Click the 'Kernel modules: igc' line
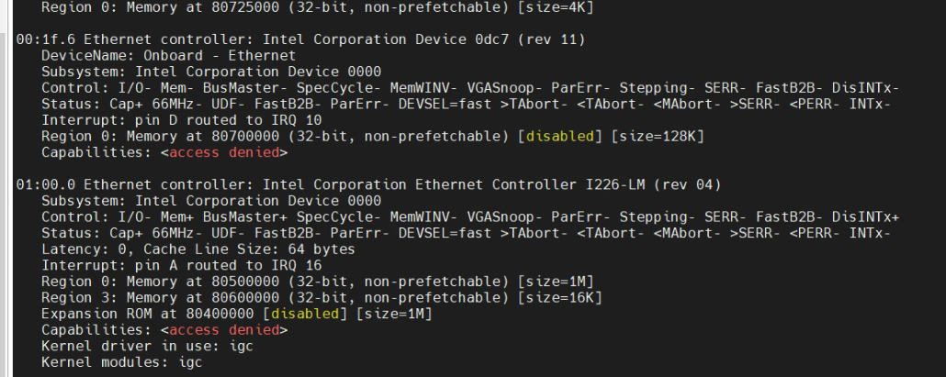946x377 pixels. click(x=121, y=362)
